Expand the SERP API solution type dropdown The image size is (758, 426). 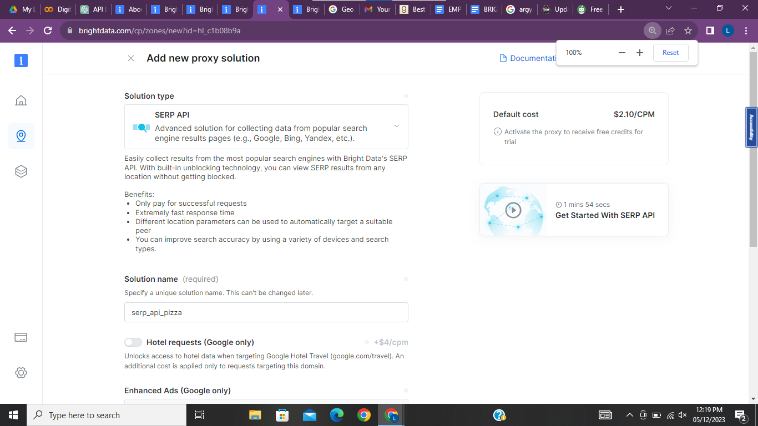pyautogui.click(x=266, y=127)
